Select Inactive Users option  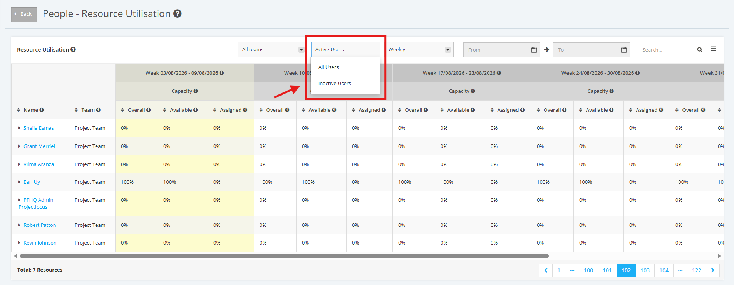click(345, 83)
